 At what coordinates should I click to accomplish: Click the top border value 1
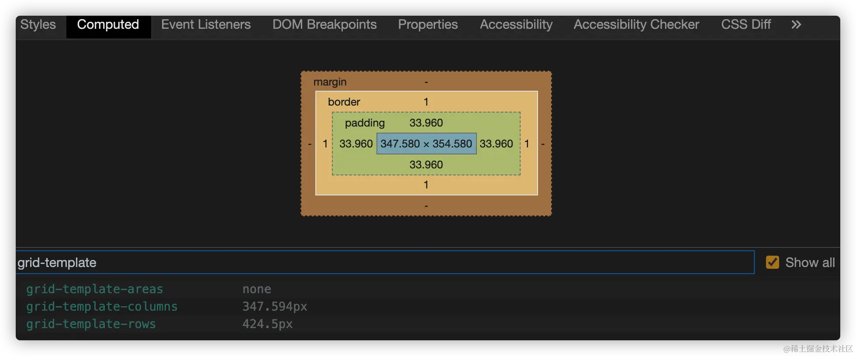click(x=426, y=102)
